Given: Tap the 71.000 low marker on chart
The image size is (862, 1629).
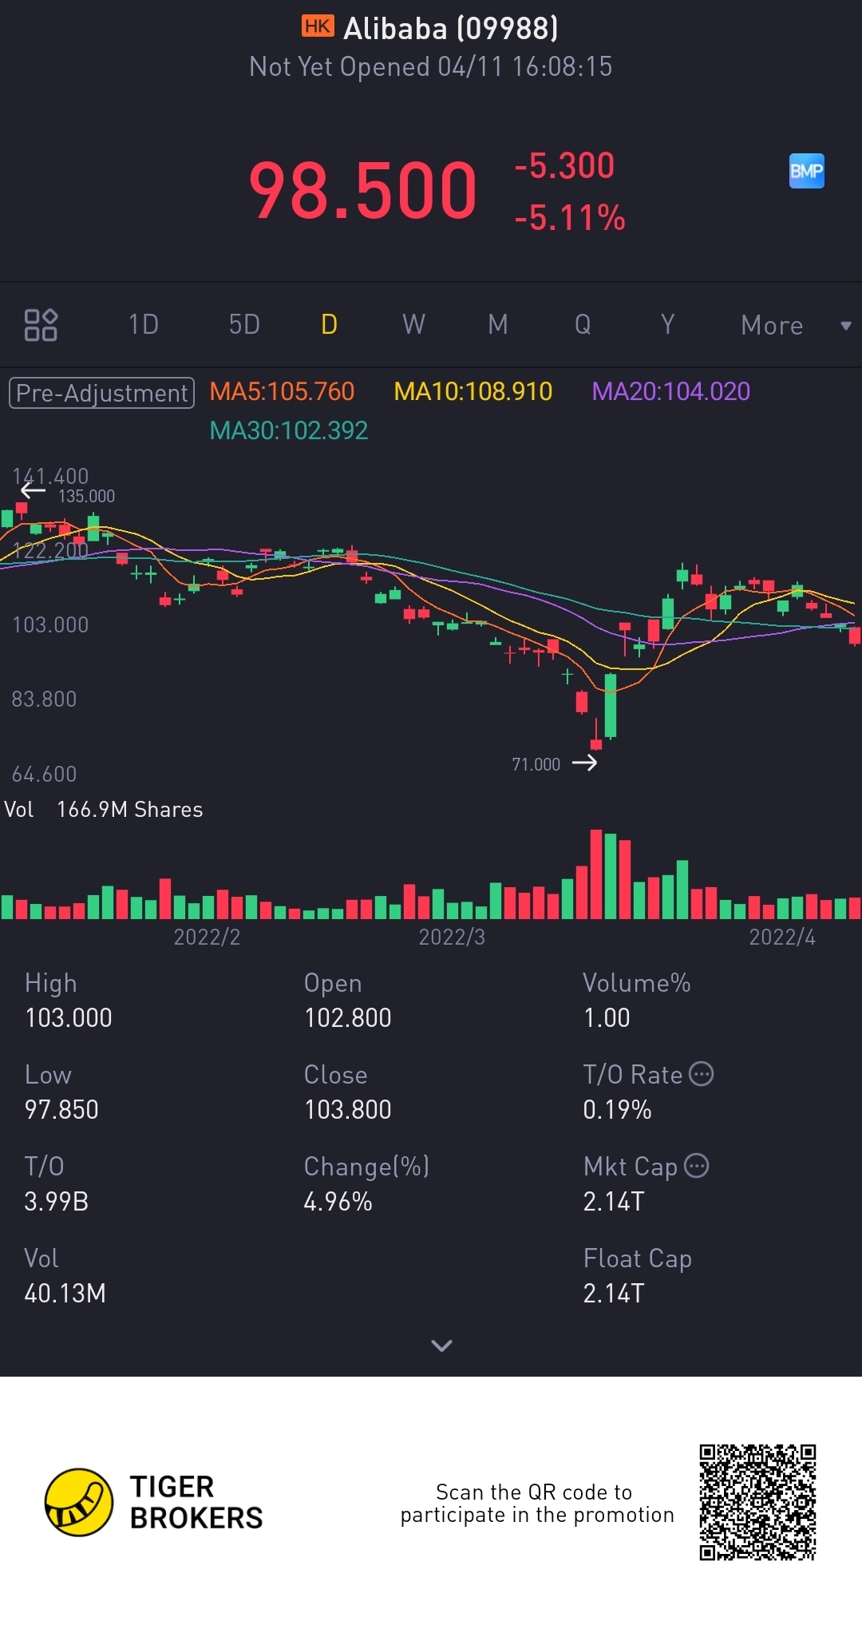Looking at the screenshot, I should point(536,764).
